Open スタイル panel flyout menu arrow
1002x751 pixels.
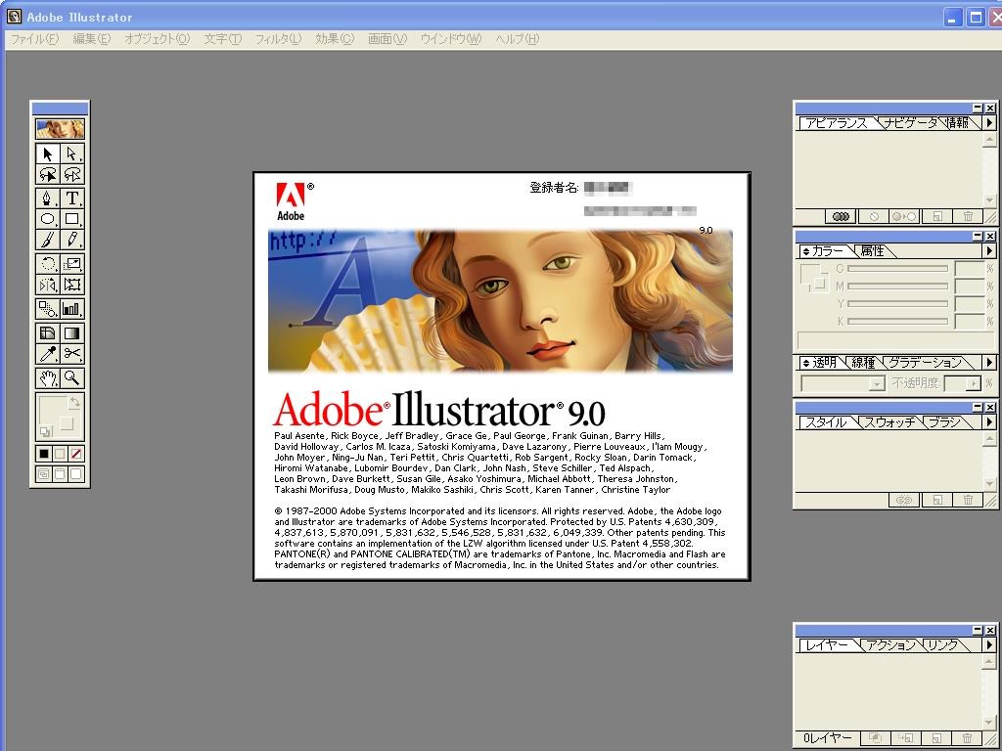(989, 421)
